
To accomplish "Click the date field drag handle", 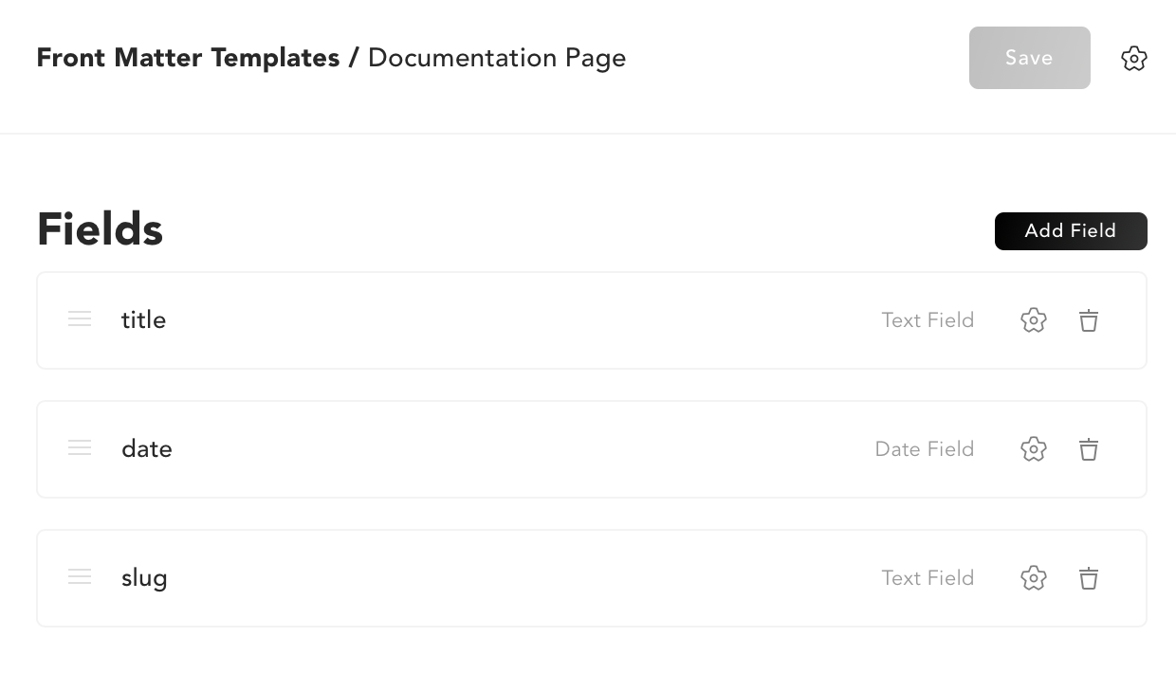I will point(80,449).
